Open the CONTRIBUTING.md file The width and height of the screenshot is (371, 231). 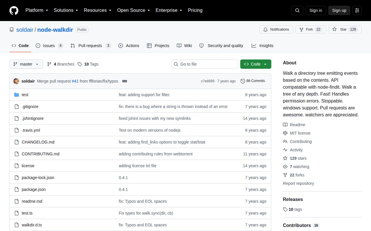pos(41,154)
